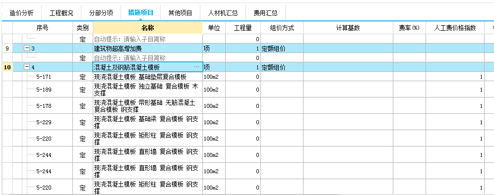Collapse the item 4 tree node
The height and width of the screenshot is (195, 494).
(27, 67)
